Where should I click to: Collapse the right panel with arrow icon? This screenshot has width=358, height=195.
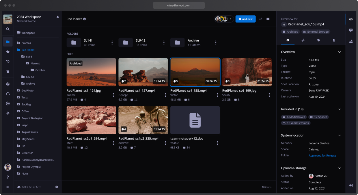pyautogui.click(x=351, y=185)
